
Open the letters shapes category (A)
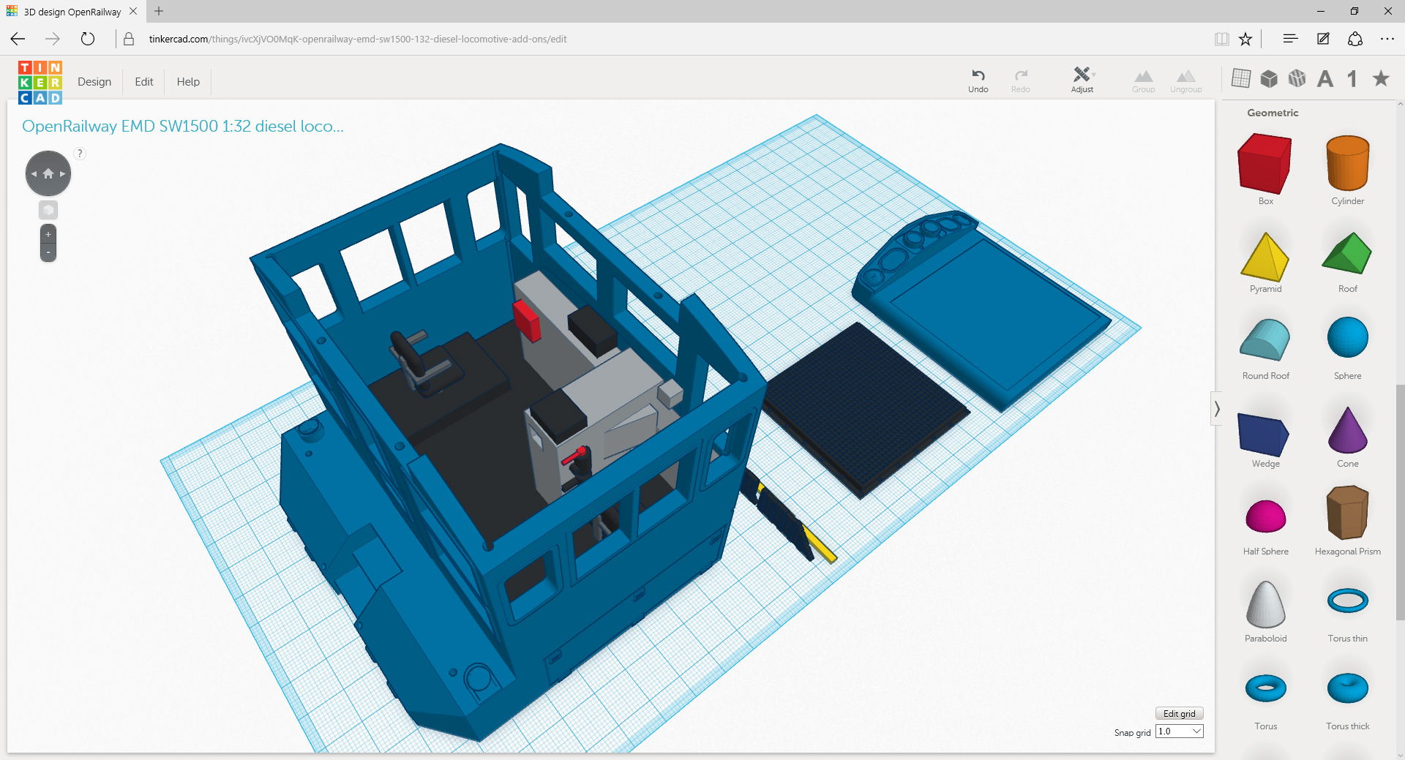coord(1325,78)
